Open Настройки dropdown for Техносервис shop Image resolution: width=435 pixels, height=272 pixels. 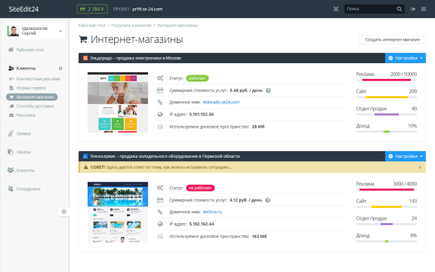[x=405, y=156]
